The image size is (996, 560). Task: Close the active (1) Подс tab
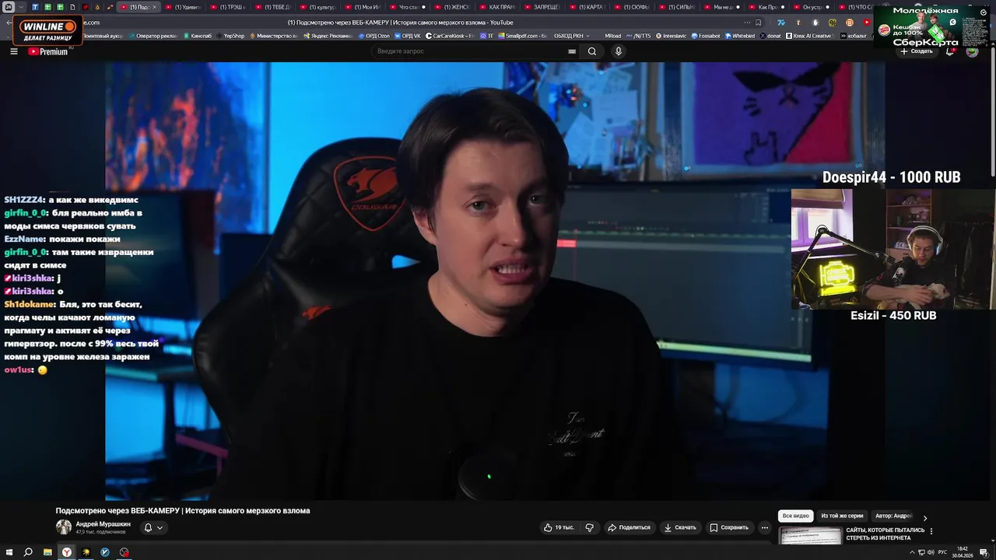(154, 7)
